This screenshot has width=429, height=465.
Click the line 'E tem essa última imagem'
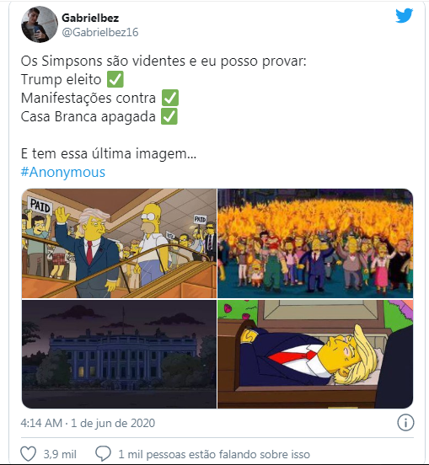point(109,153)
